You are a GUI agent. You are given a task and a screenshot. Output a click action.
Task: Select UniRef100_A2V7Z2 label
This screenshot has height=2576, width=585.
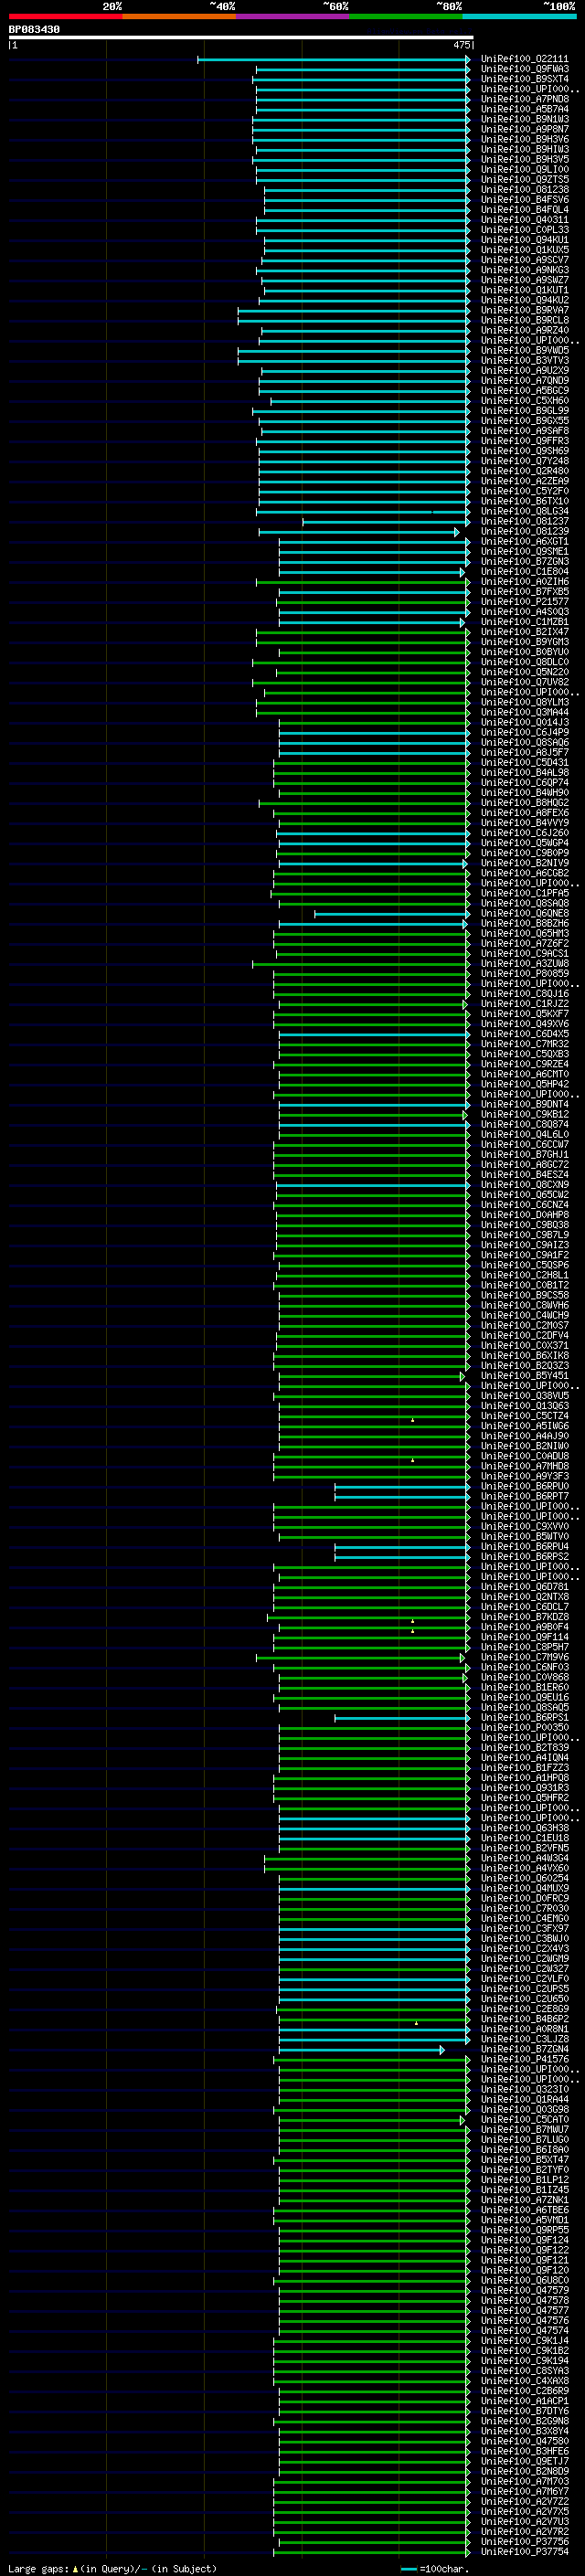[x=524, y=2502]
